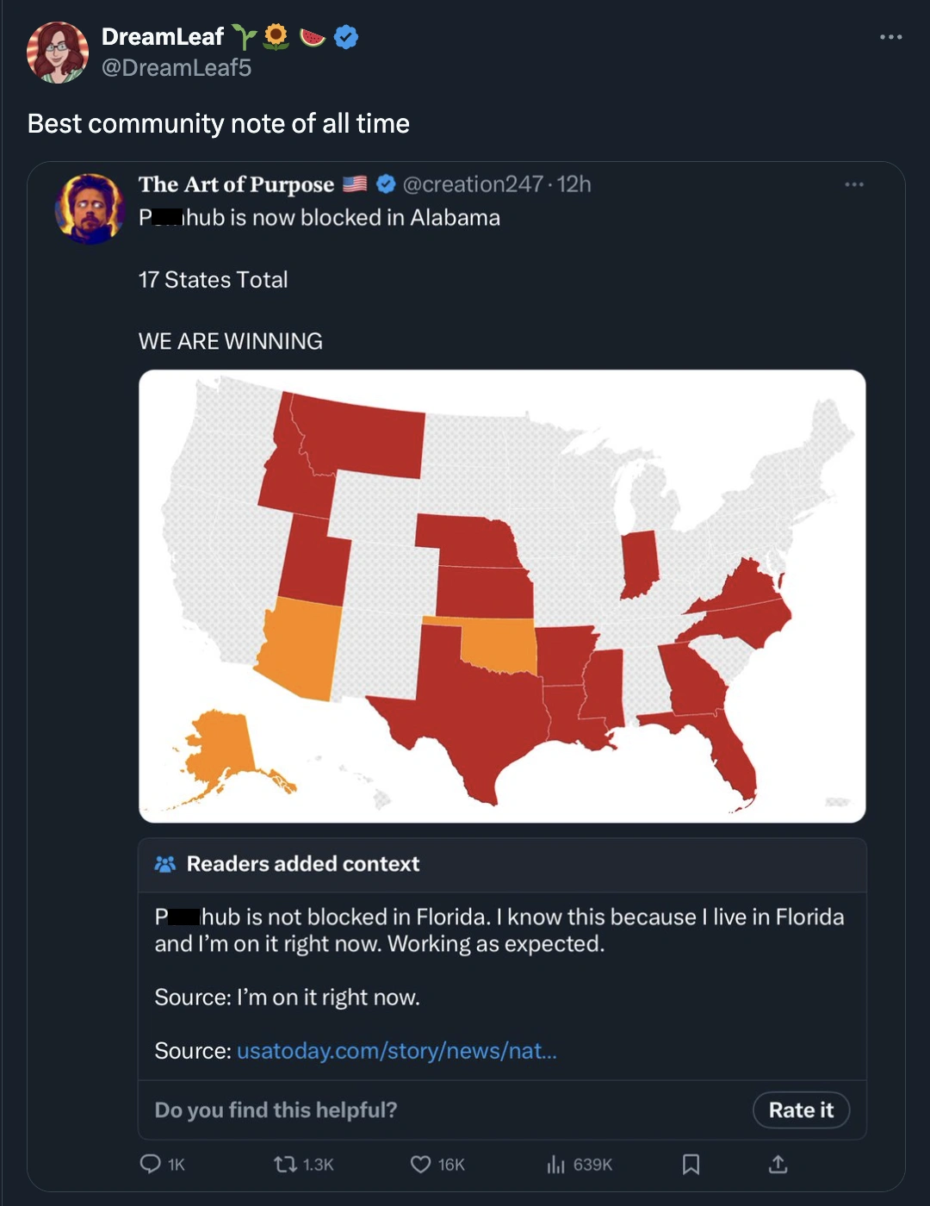Like the quoted tweet with heart icon
The width and height of the screenshot is (930, 1206).
420,1165
